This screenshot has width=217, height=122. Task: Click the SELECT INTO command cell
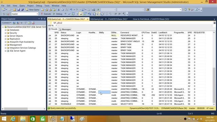[x=130, y=104]
